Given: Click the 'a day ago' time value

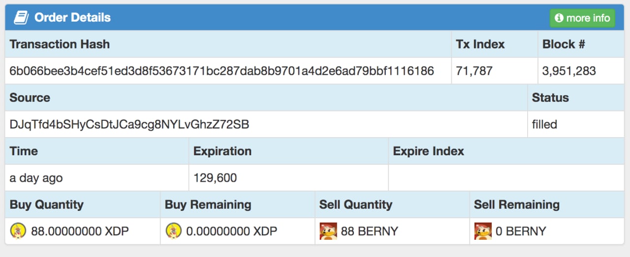Looking at the screenshot, I should (36, 178).
